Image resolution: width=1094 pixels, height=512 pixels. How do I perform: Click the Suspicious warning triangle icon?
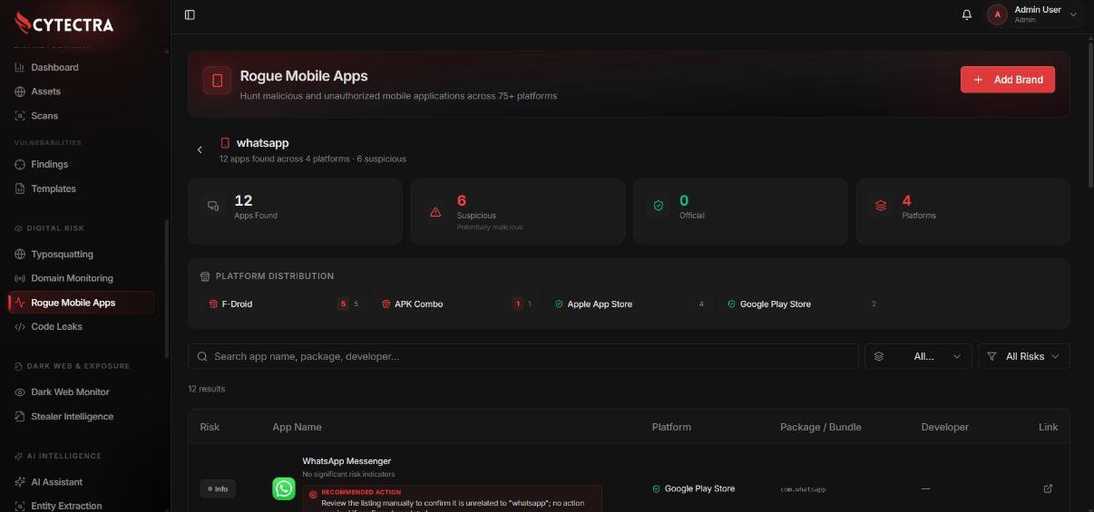[435, 212]
